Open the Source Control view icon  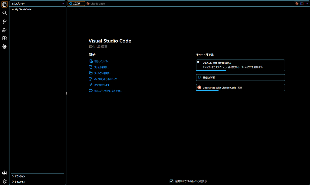5,21
